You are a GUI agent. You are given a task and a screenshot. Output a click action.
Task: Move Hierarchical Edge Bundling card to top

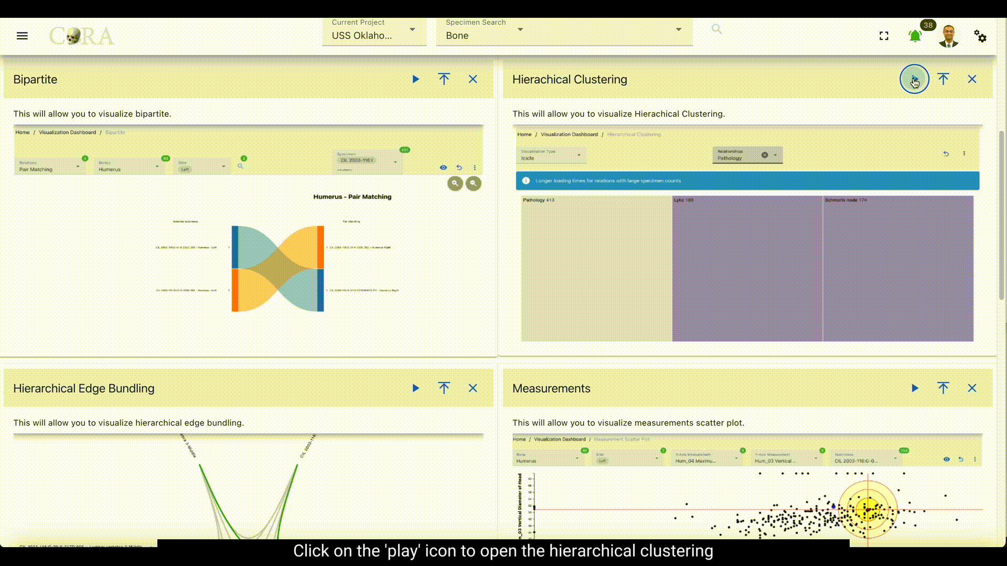[444, 388]
